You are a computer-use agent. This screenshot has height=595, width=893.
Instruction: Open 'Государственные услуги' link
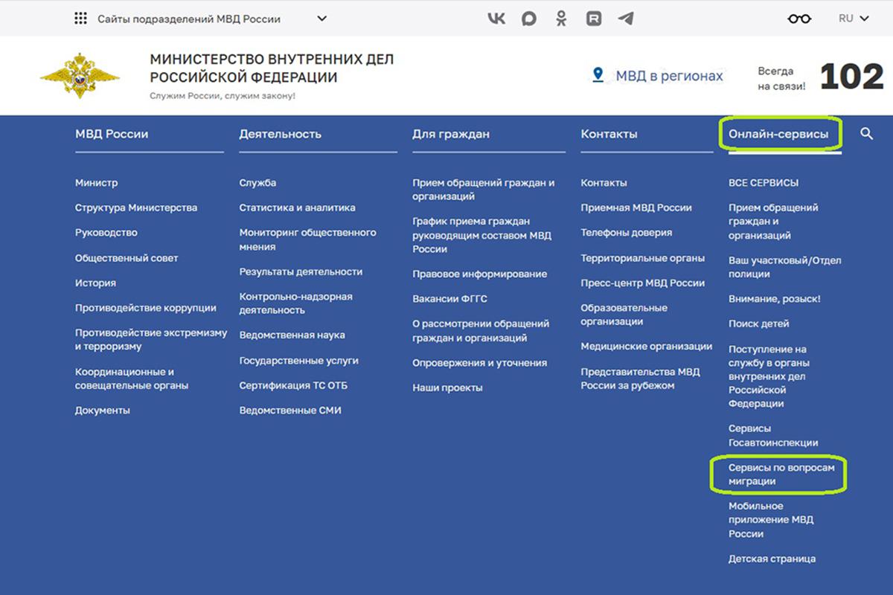point(298,361)
